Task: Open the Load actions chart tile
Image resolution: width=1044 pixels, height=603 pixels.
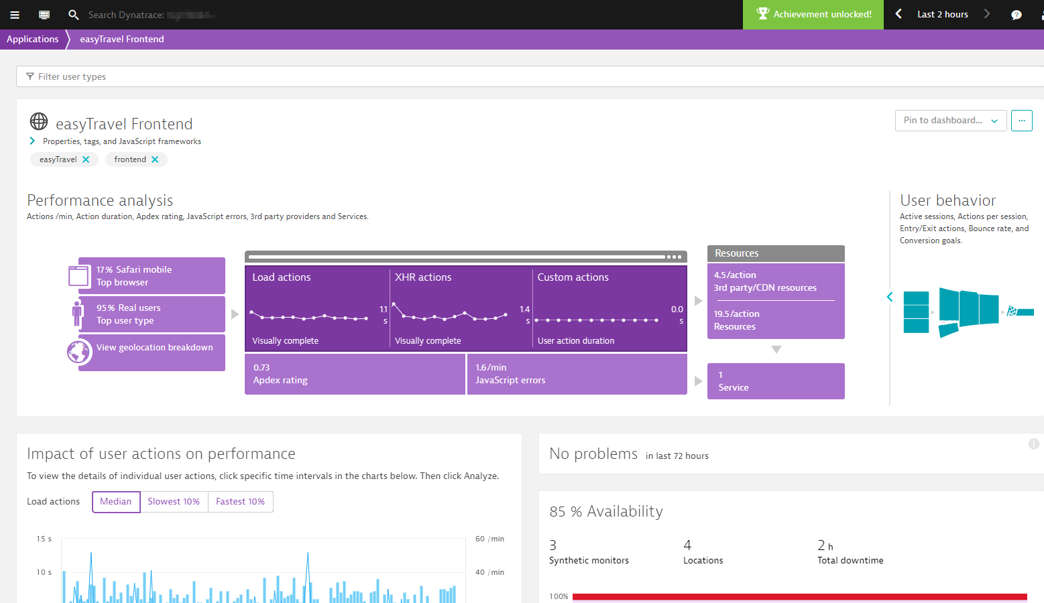Action: (x=318, y=309)
